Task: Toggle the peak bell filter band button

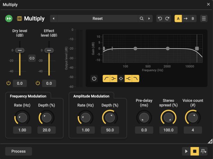Action: click(x=121, y=79)
